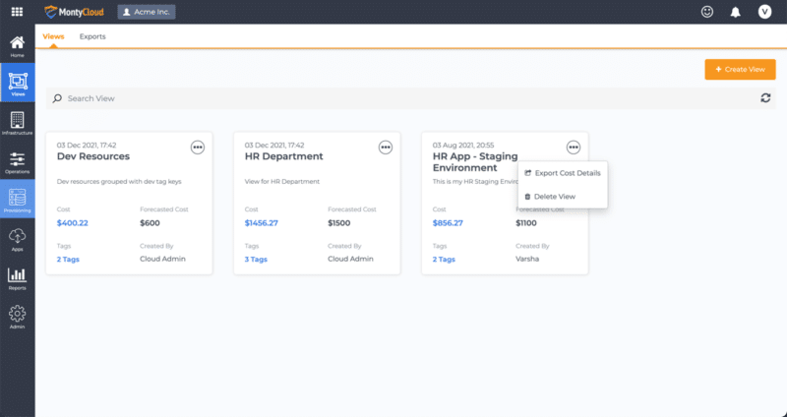Open the user avatar menu

[x=764, y=12]
